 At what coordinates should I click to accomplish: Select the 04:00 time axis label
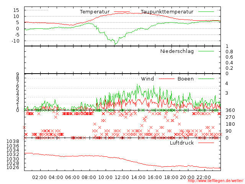(56, 177)
